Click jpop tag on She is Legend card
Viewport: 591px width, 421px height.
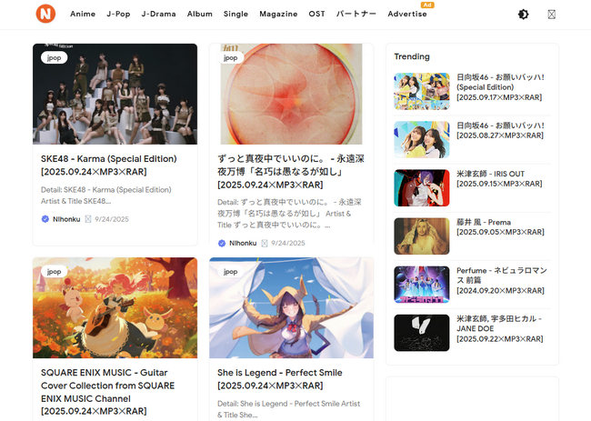230,271
